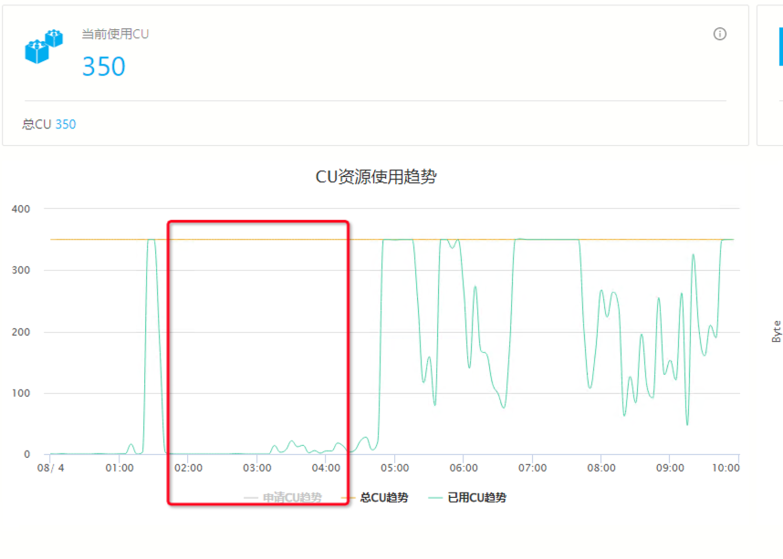Click the 08/ 4 date axis label

(50, 468)
